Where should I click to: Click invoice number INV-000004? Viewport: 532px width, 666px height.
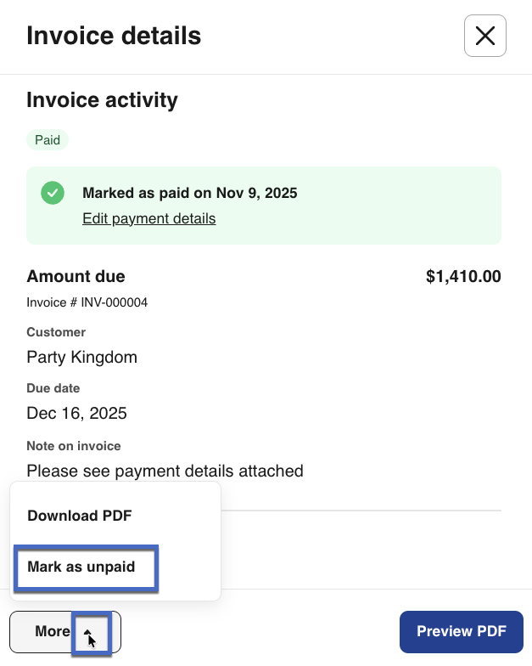coord(87,302)
